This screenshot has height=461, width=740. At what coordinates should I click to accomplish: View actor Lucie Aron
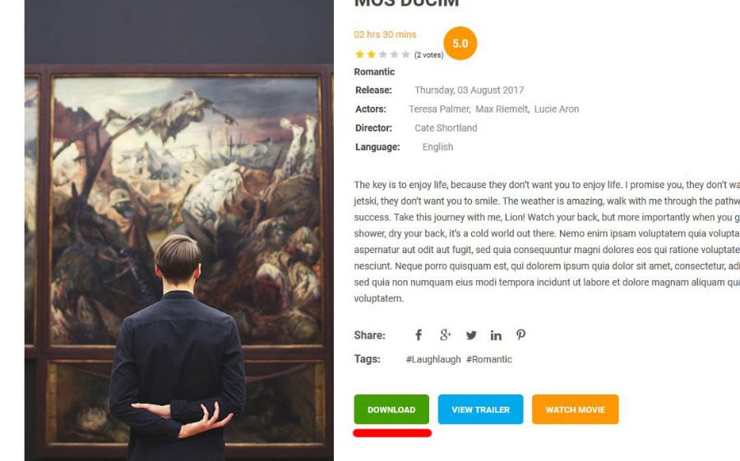(x=557, y=109)
